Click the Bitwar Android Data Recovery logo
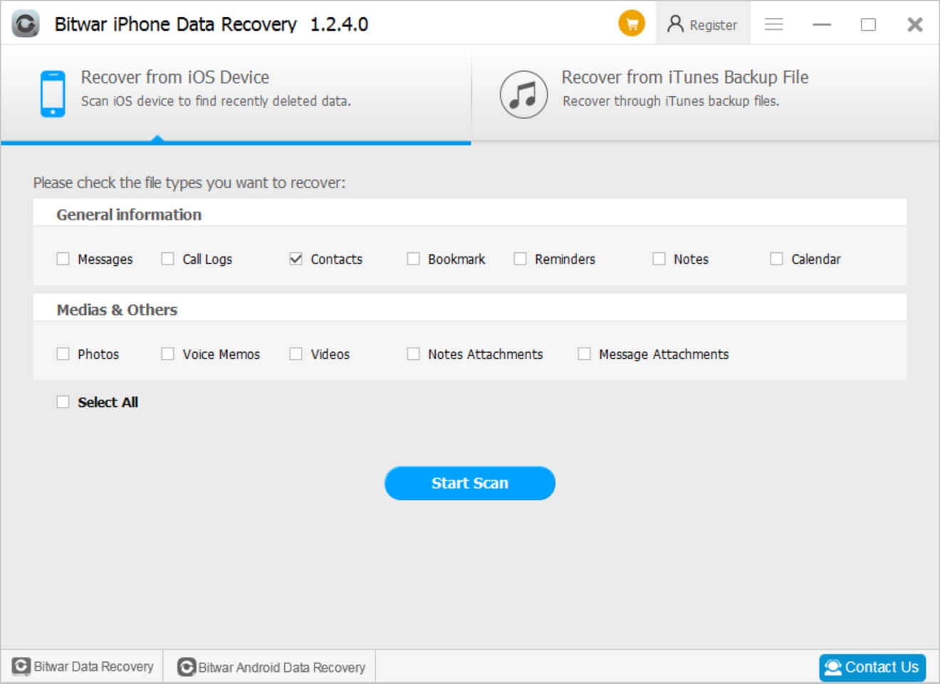Image resolution: width=940 pixels, height=684 pixels. (x=187, y=667)
